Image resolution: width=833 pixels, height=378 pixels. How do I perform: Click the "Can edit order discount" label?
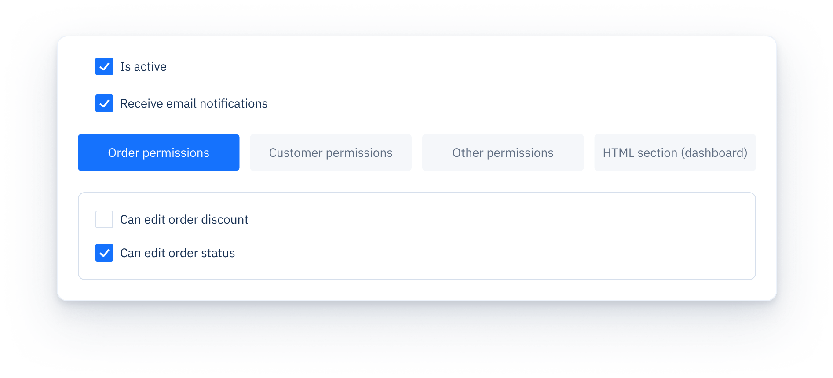[184, 220]
